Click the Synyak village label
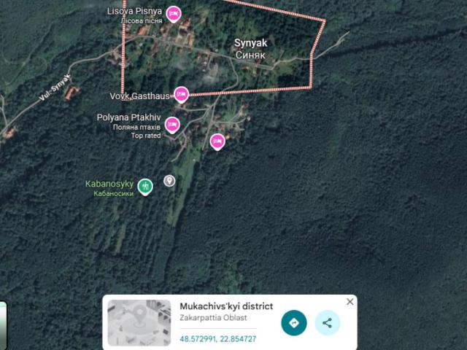 pos(250,49)
